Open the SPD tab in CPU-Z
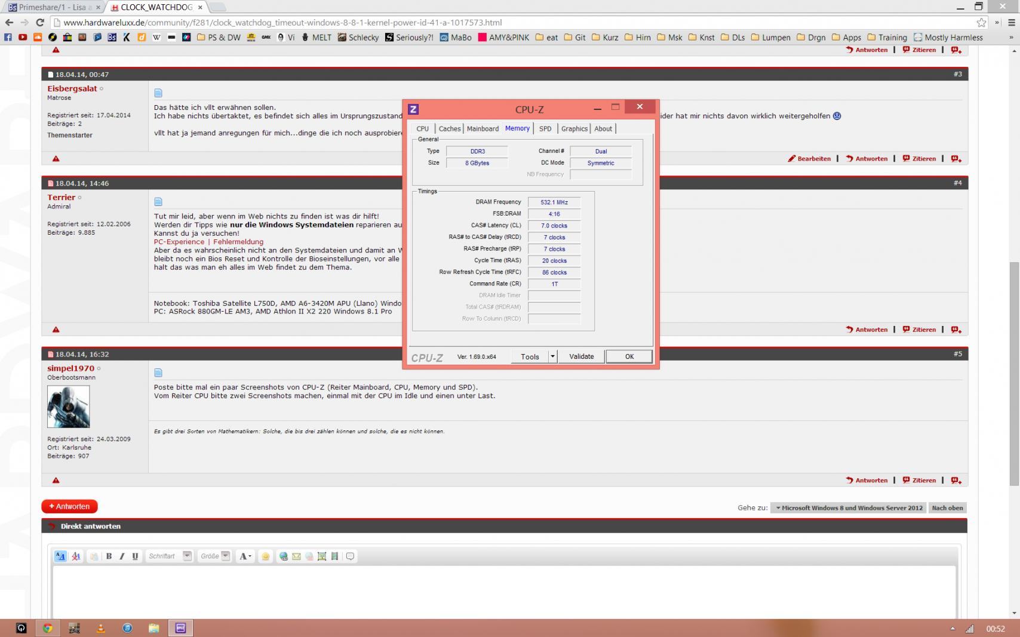Viewport: 1020px width, 637px height. point(545,129)
